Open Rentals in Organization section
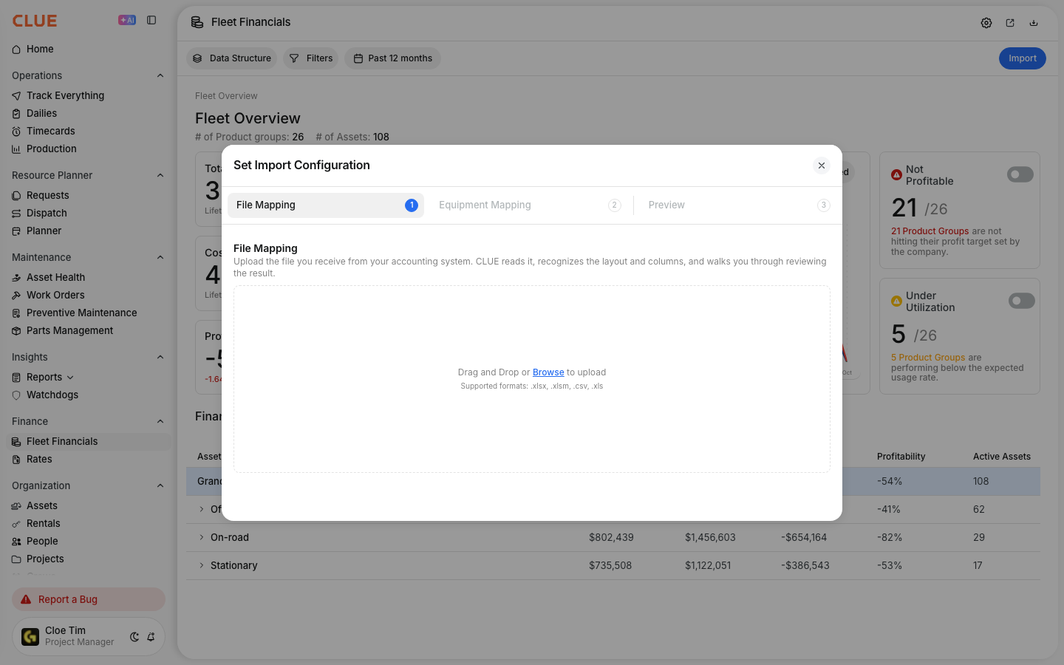Viewport: 1064px width, 665px height. 43,523
